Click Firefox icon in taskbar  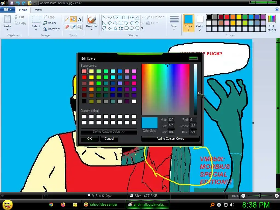pos(63,205)
